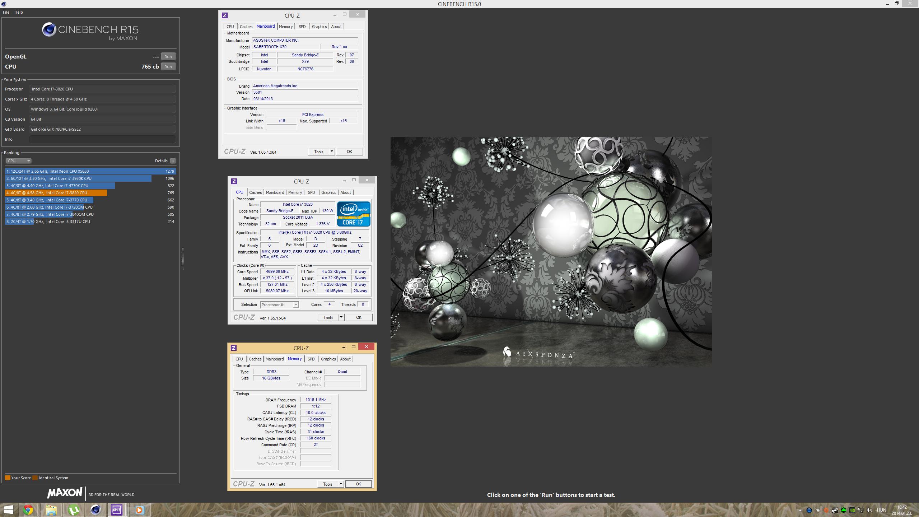Select the Memory tab in the top Mainboard window
Image resolution: width=919 pixels, height=517 pixels.
(286, 27)
